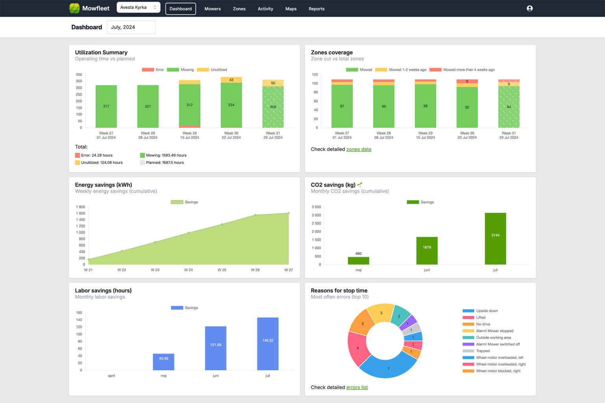Toggle Unutilized series in Utilization legend
Viewport: 605px width, 403px height.
point(212,70)
